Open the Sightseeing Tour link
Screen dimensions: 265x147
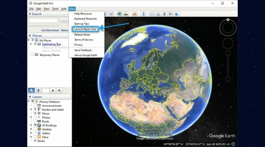click(x=52, y=44)
